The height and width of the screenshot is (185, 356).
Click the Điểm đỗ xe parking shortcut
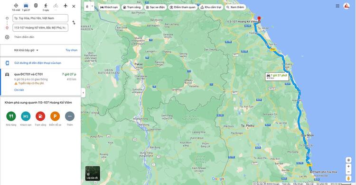55,116
